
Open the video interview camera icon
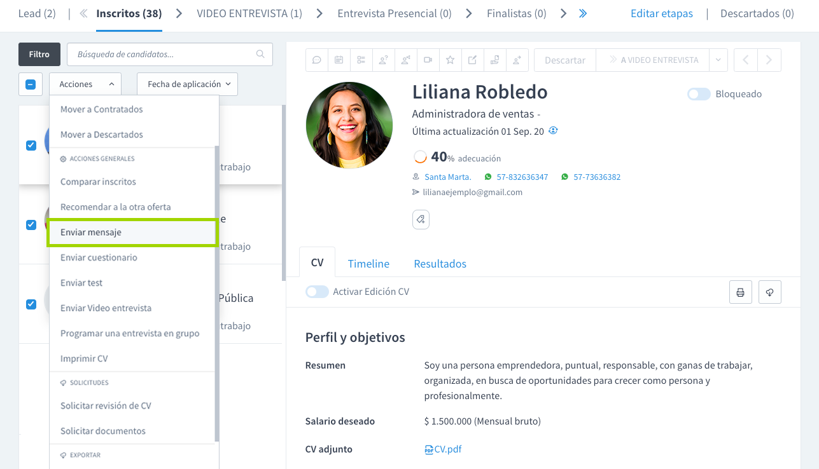[428, 59]
